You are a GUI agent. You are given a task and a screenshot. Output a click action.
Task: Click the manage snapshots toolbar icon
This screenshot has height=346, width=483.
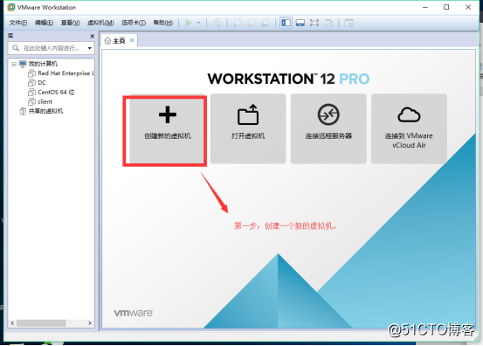(x=266, y=23)
